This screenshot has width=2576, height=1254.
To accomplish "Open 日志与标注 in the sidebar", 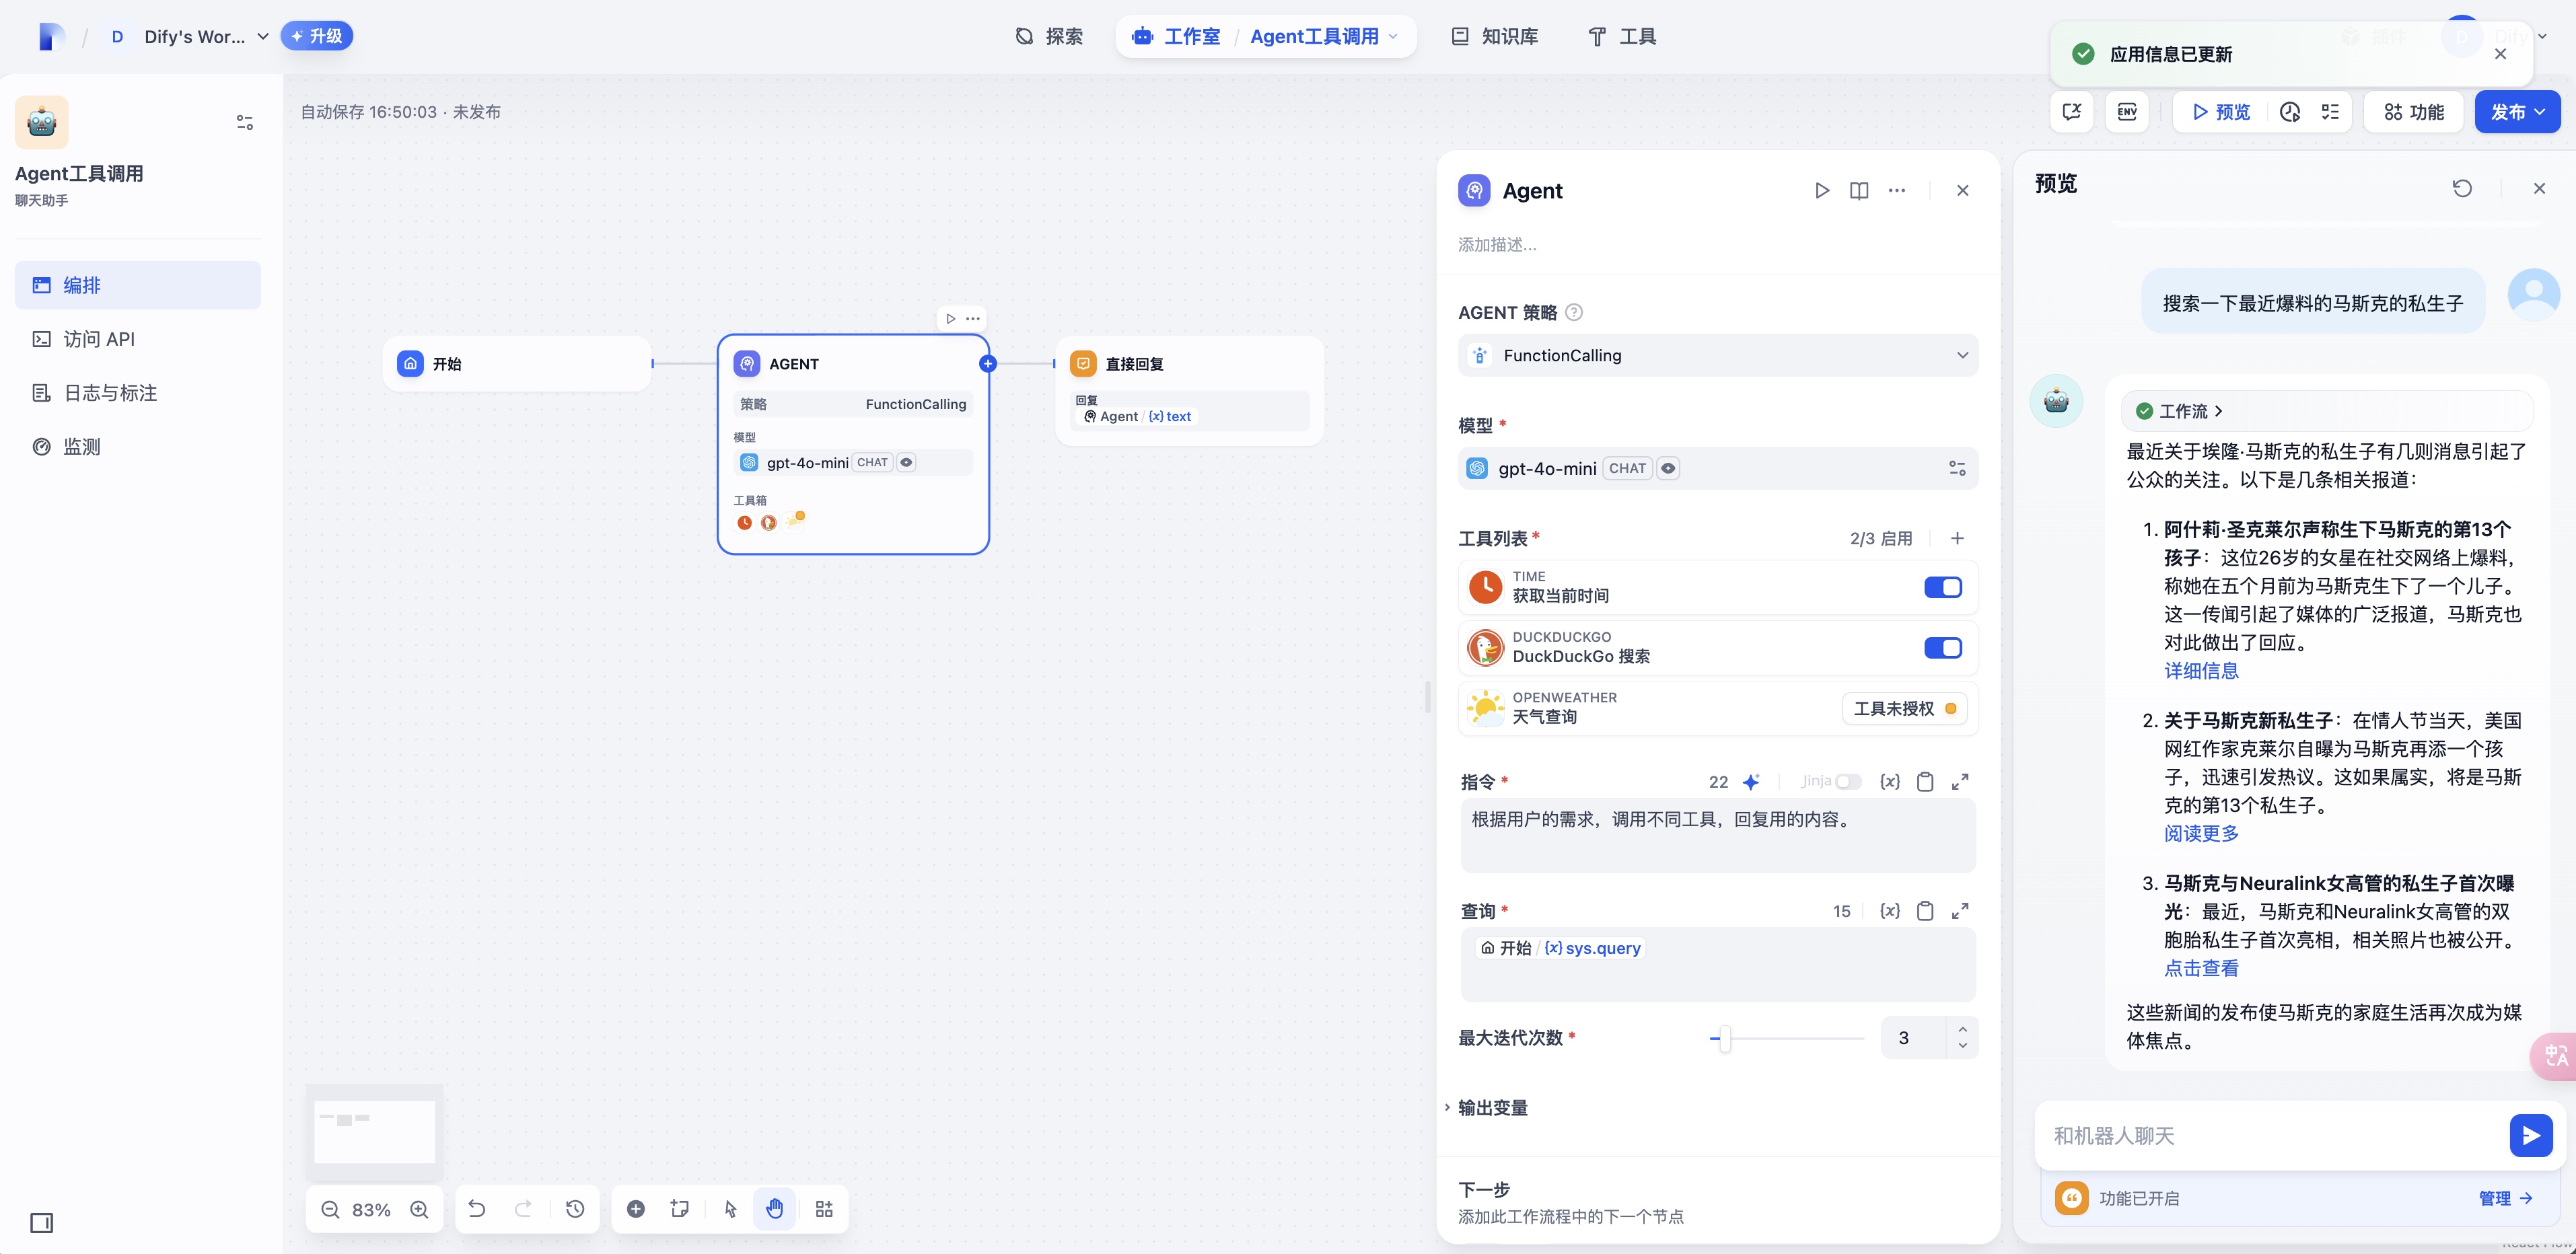I will (x=110, y=393).
